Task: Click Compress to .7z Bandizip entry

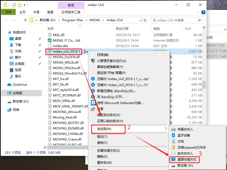Action: (123, 85)
